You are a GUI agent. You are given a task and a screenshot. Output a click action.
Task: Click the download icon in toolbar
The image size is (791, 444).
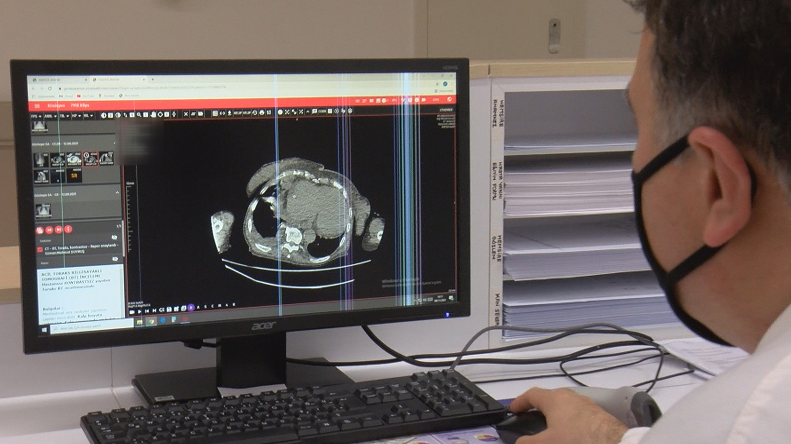[229, 113]
